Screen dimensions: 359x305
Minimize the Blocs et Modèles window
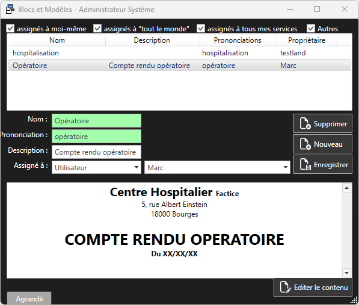click(290, 9)
